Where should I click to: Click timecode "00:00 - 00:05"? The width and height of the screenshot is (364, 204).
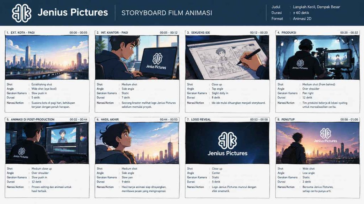coord(79,33)
